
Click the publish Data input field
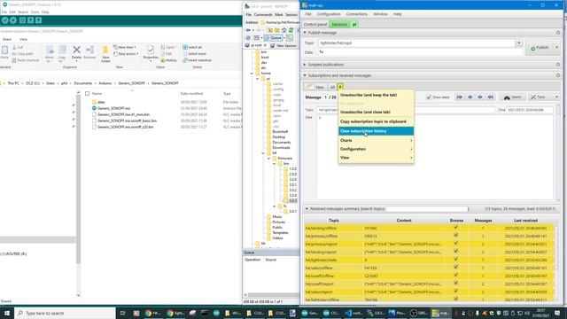point(420,52)
